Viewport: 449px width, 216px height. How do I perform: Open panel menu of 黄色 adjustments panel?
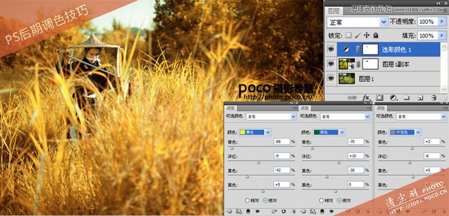coord(296,108)
